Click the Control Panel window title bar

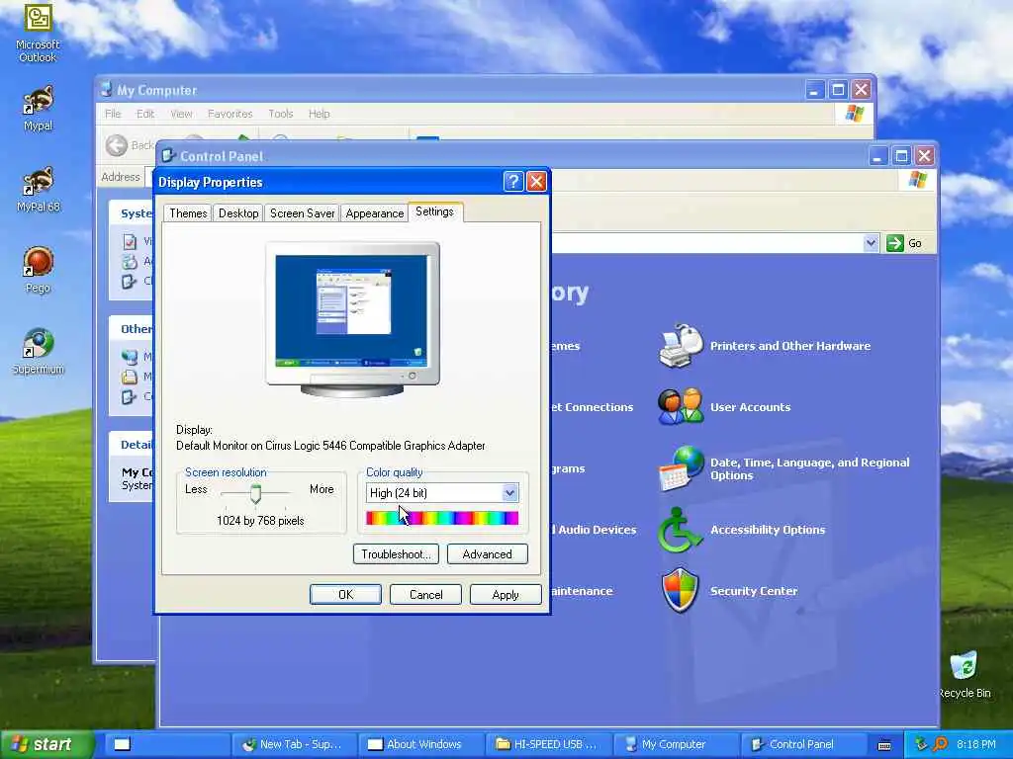click(x=510, y=155)
